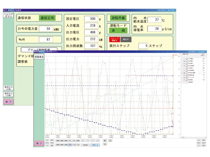Toggle the 入力電流 series checkbox
Screen dimensions: 210x157
click(187, 59)
